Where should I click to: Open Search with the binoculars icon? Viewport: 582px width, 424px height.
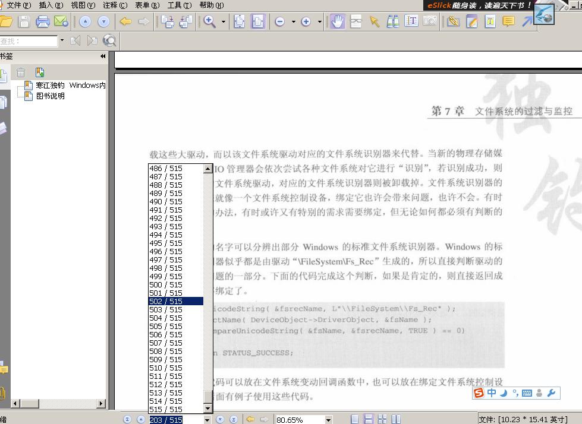(x=393, y=21)
